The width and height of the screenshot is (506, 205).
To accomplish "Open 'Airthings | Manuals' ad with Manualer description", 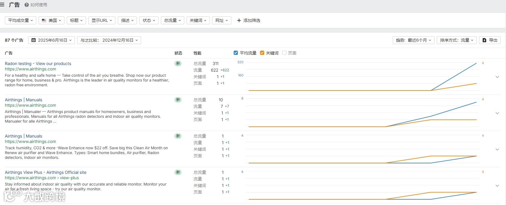I will pyautogui.click(x=23, y=100).
